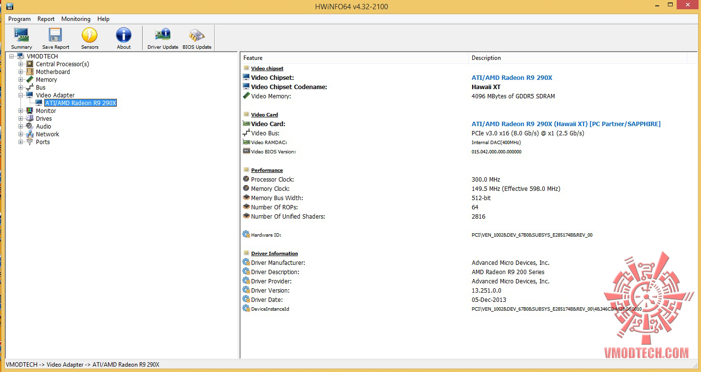
Task: Click the HWiNFO64 app icon in title bar
Action: click(10, 6)
